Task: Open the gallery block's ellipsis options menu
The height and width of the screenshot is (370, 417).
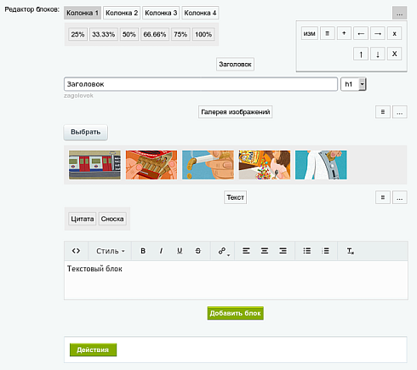Action: pyautogui.click(x=400, y=112)
